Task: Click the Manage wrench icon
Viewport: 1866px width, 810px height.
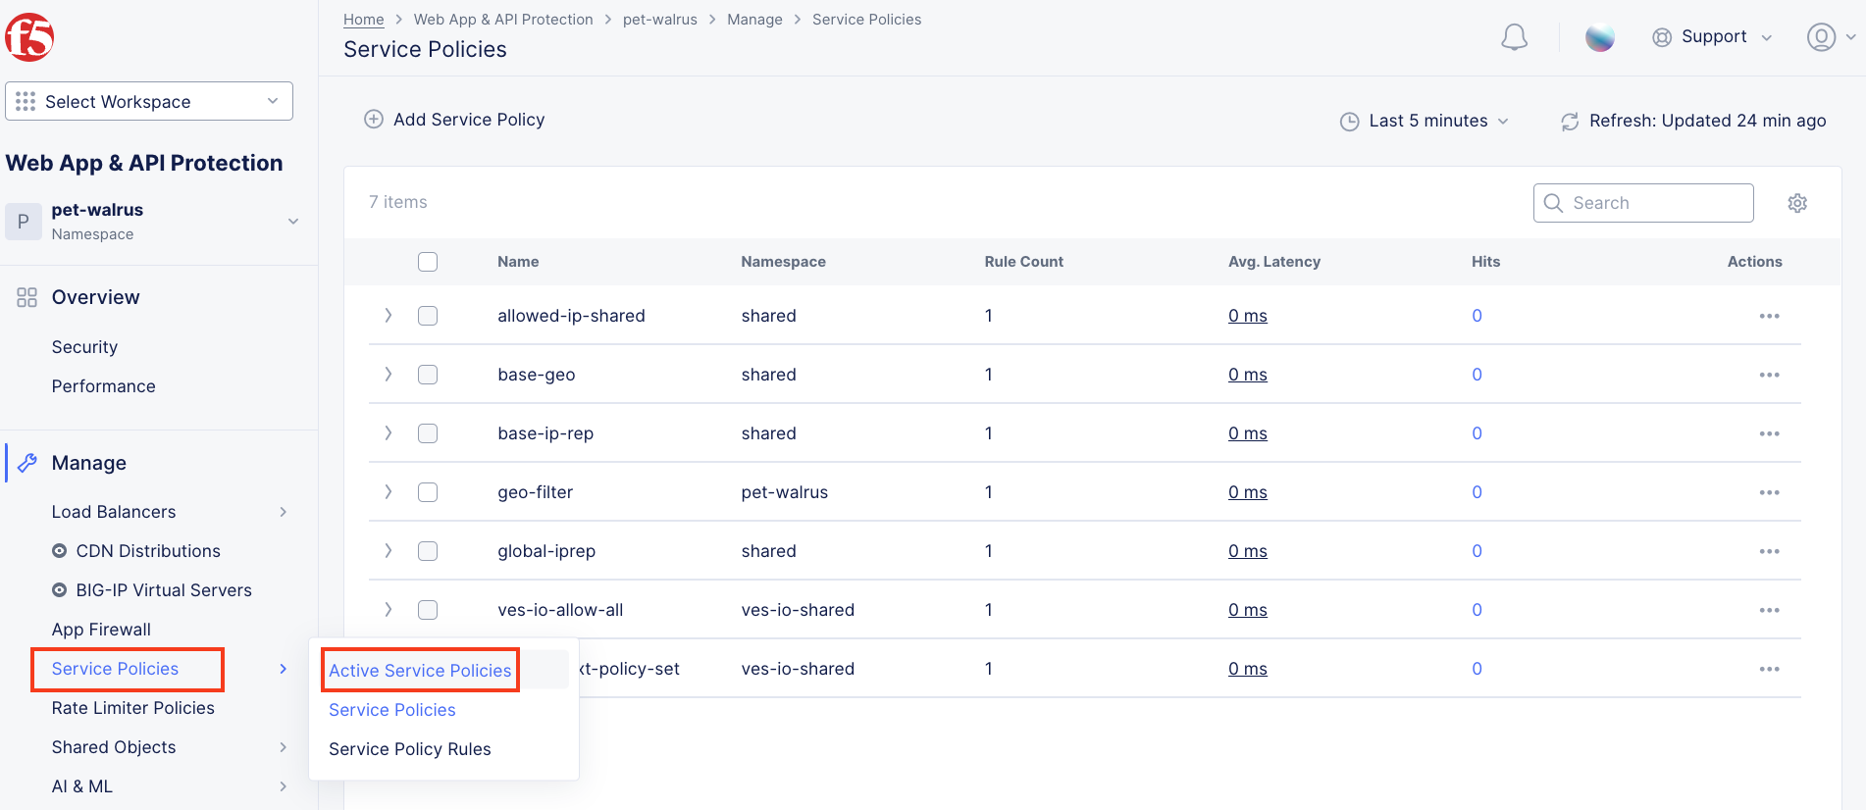Action: 27,463
